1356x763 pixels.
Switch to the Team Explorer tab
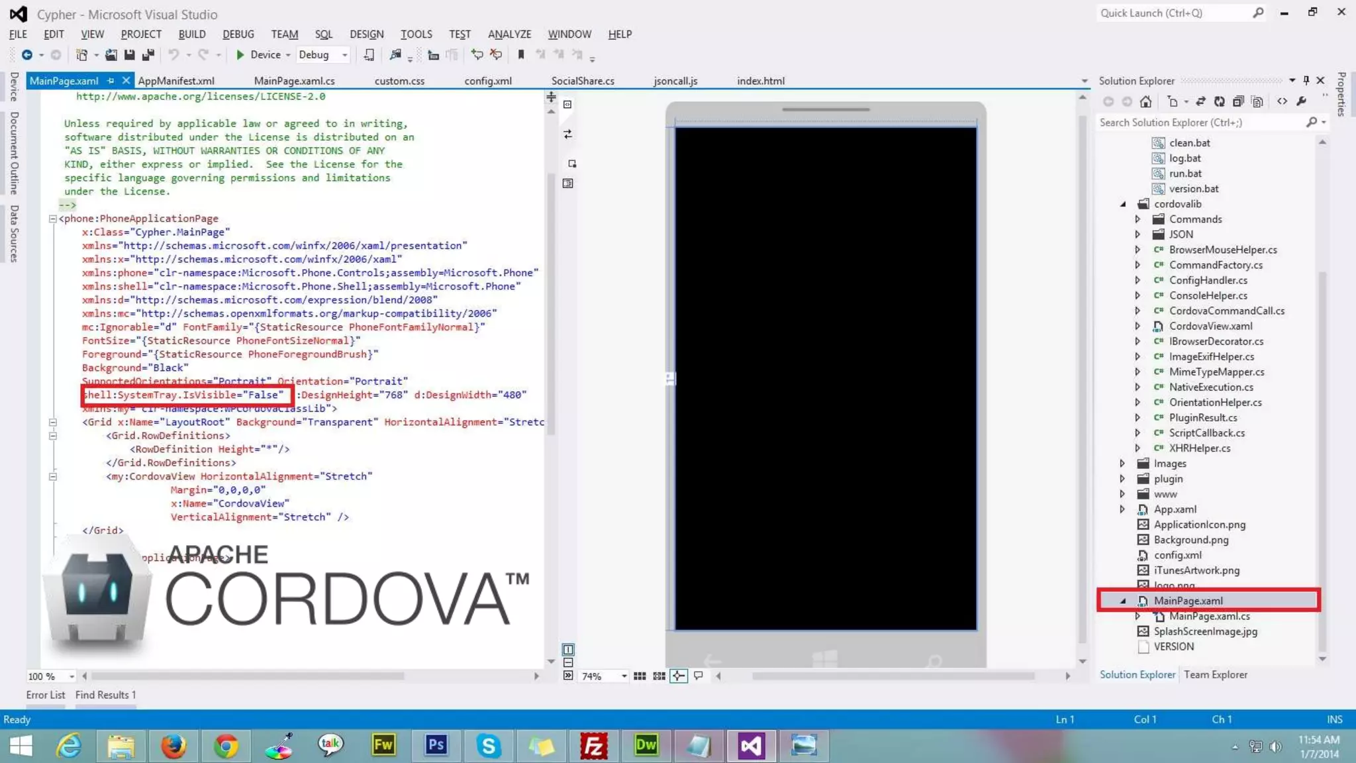[x=1216, y=674]
